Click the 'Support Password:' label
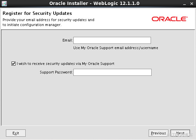The width and height of the screenshot is (196, 140). 56,72
